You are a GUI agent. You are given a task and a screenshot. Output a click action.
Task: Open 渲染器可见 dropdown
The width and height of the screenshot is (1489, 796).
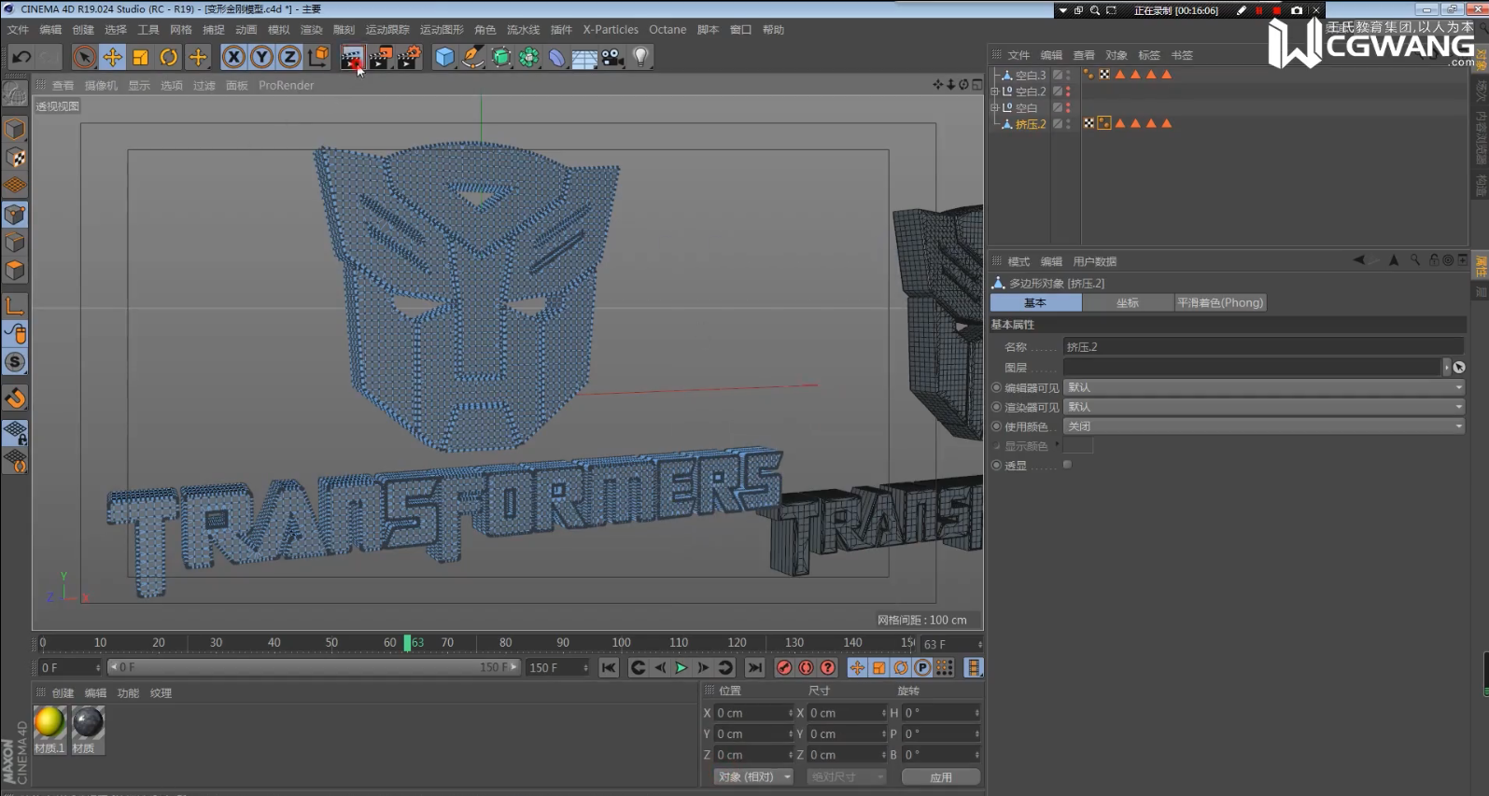click(x=1265, y=407)
